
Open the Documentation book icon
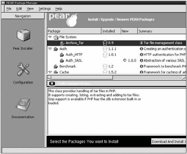[23, 105]
